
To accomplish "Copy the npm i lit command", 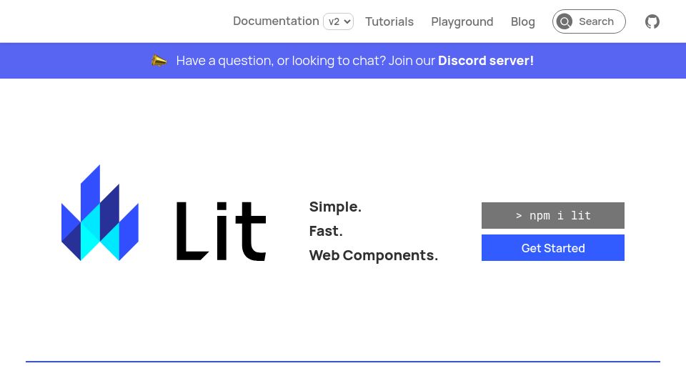I will coord(553,215).
